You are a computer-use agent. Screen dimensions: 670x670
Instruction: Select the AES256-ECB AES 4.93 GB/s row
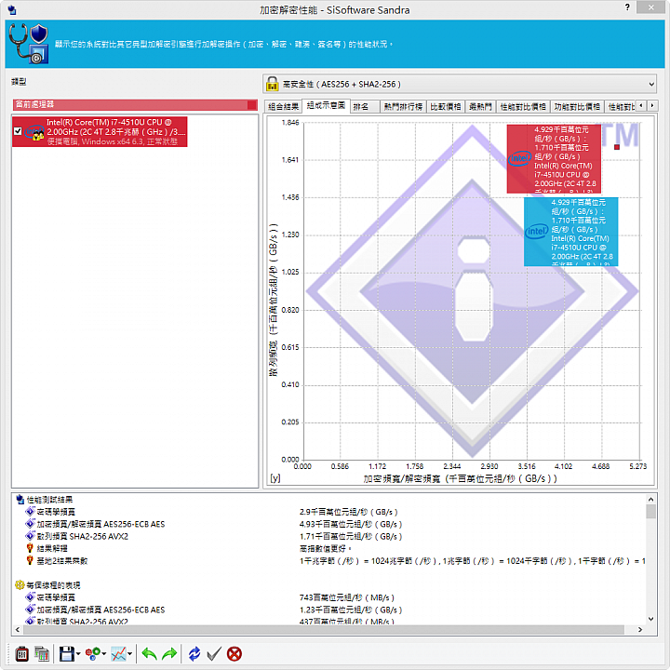pyautogui.click(x=100, y=524)
